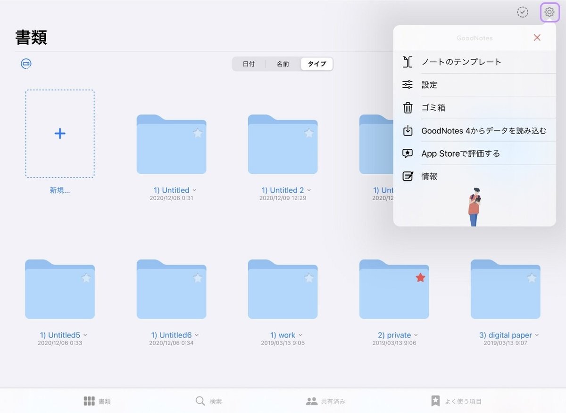
Task: Switch to the 検索 (Search) tab
Action: (x=209, y=401)
